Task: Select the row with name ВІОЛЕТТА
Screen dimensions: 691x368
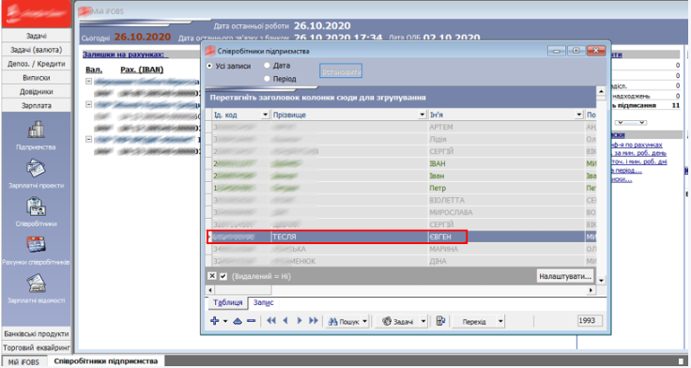Action: [401, 201]
